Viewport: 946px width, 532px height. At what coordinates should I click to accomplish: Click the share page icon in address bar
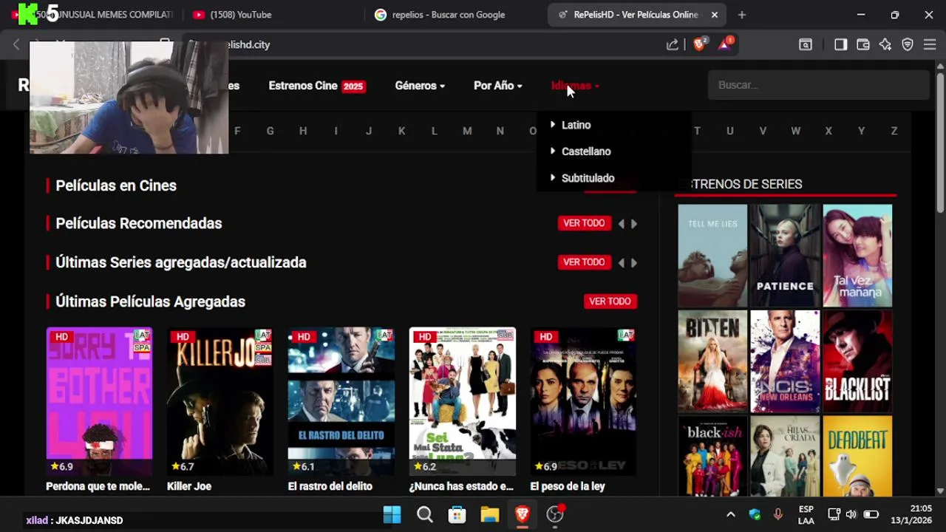(x=672, y=44)
